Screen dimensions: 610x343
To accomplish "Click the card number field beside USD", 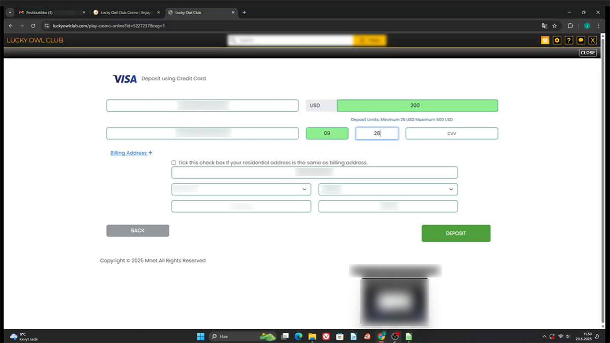I will pos(202,106).
